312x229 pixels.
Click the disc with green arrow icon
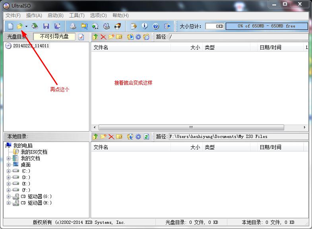coord(95,26)
